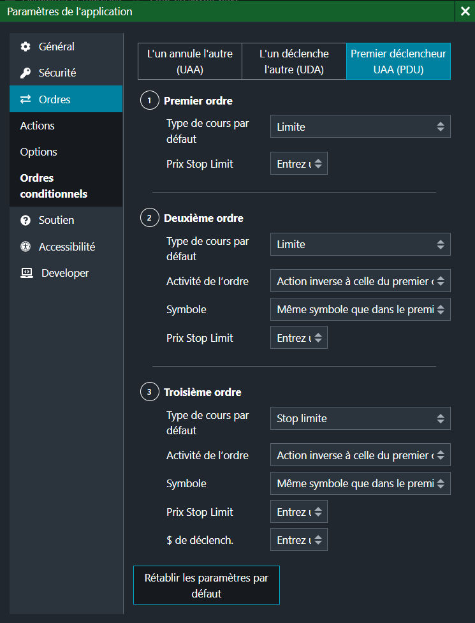475x623 pixels.
Task: Expand Troisième ordre Type de cours Stop limite
Action: (360, 419)
